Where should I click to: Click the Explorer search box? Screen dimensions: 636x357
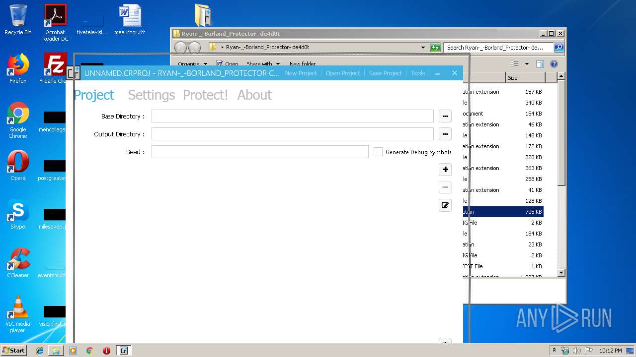(498, 48)
